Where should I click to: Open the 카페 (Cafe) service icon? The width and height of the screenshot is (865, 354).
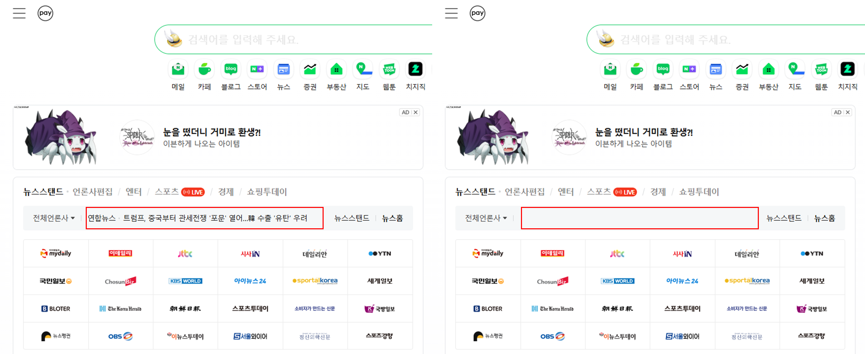[204, 69]
